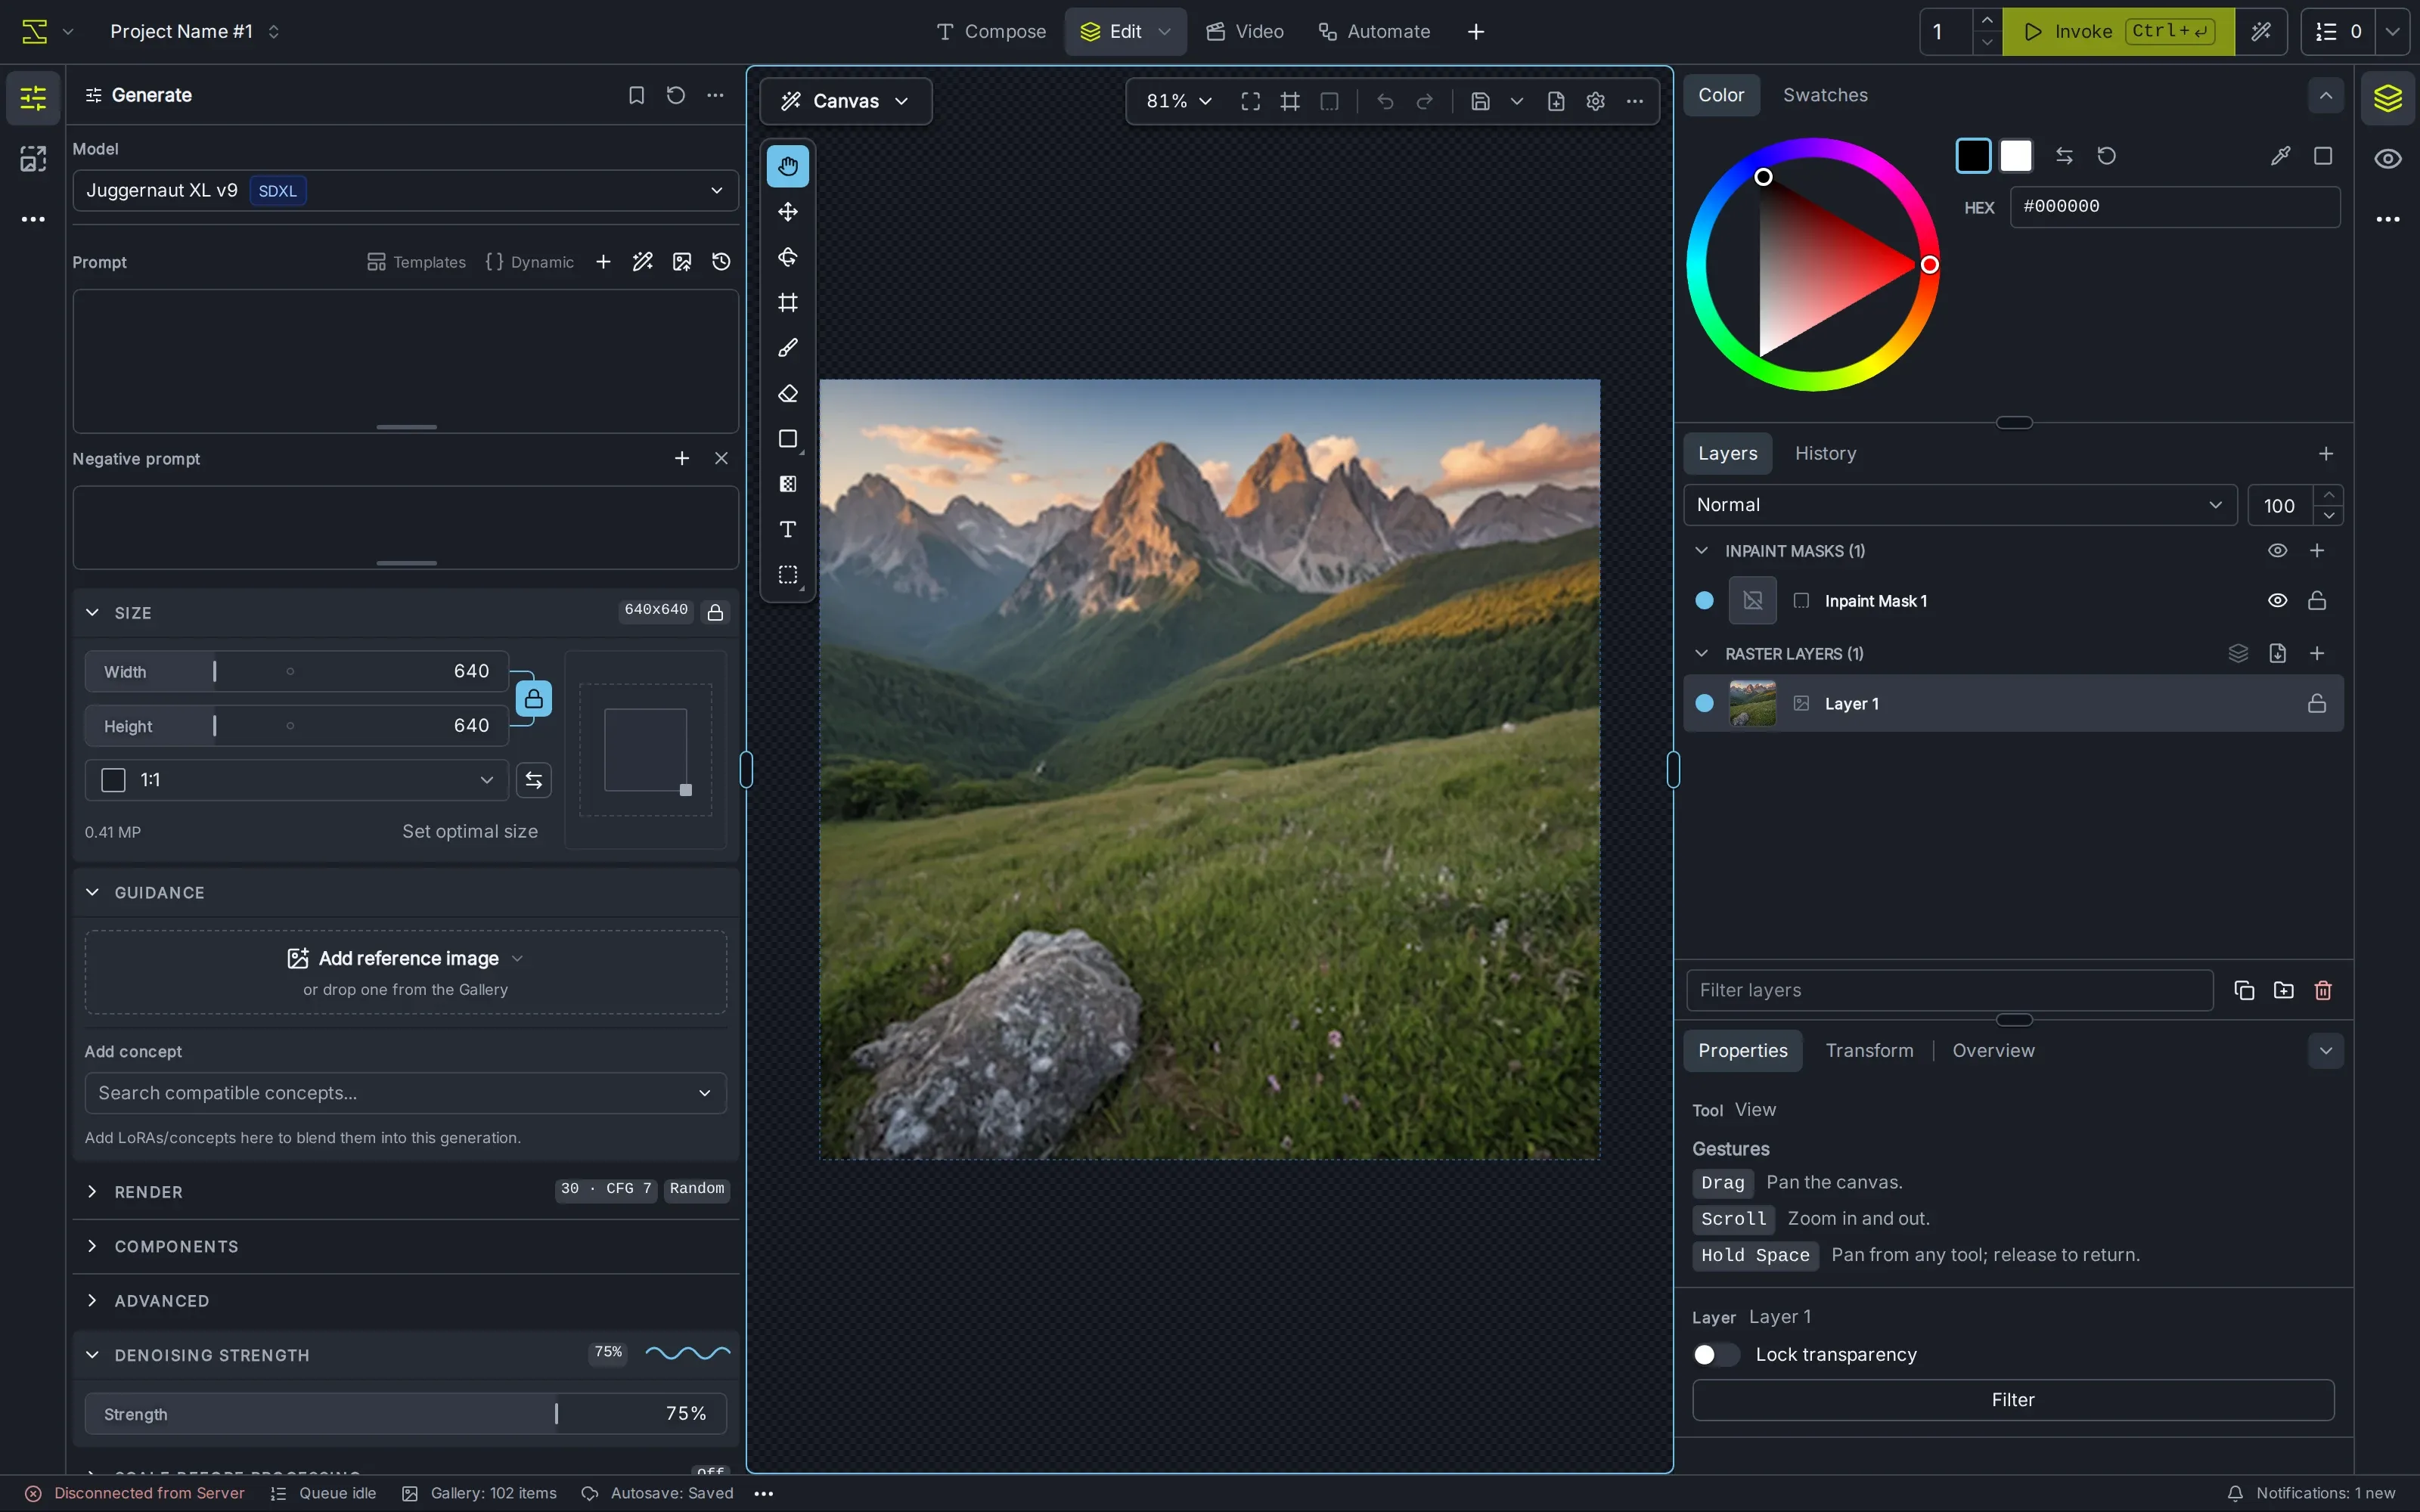Open prompt history clock icon

pyautogui.click(x=721, y=262)
